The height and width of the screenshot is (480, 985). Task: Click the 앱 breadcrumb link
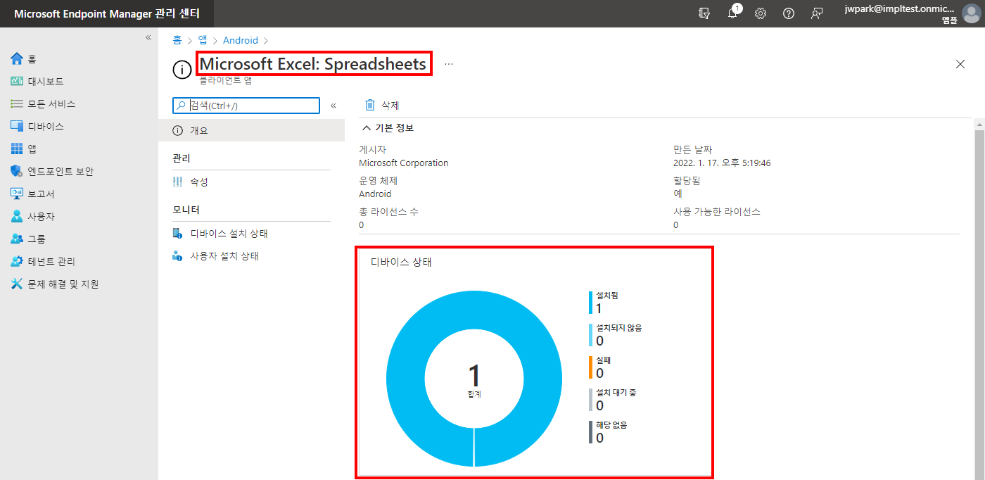click(203, 40)
